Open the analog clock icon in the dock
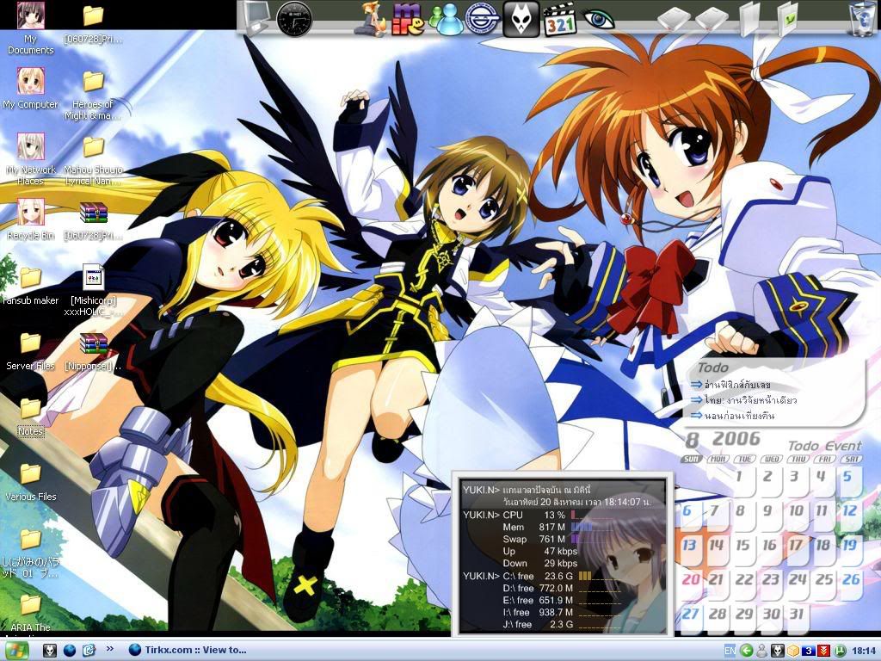The height and width of the screenshot is (661, 881). coord(294,19)
